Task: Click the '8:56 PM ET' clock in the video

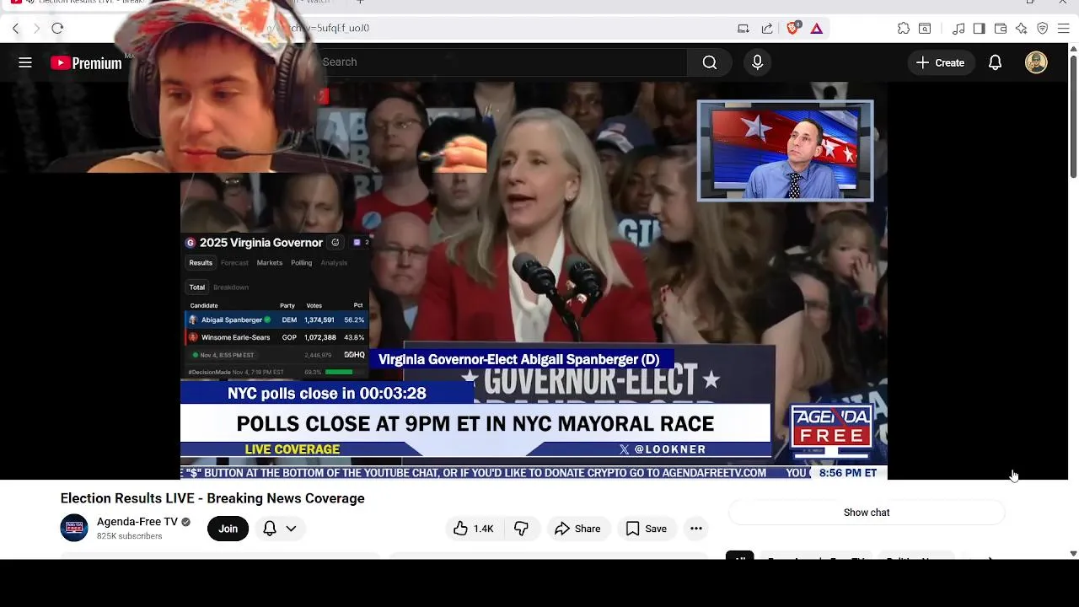Action: click(x=848, y=473)
